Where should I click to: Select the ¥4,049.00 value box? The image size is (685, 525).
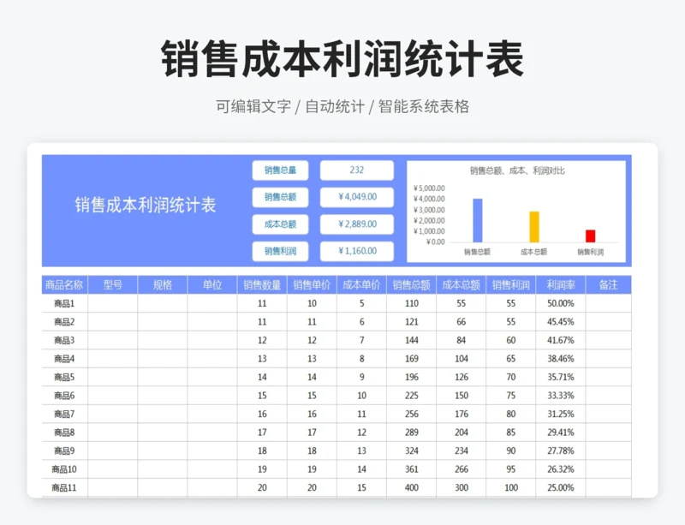(357, 197)
